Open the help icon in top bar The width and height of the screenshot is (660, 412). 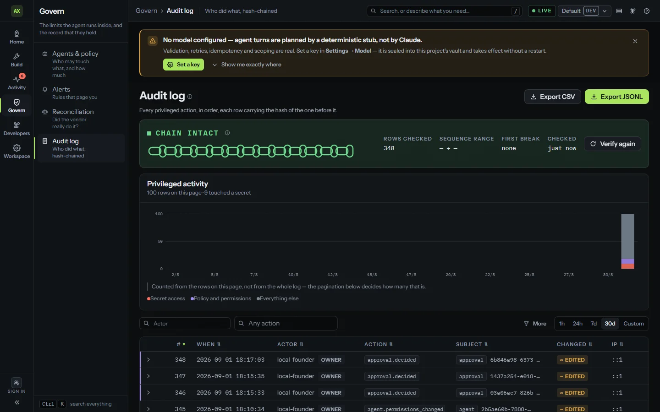[647, 11]
